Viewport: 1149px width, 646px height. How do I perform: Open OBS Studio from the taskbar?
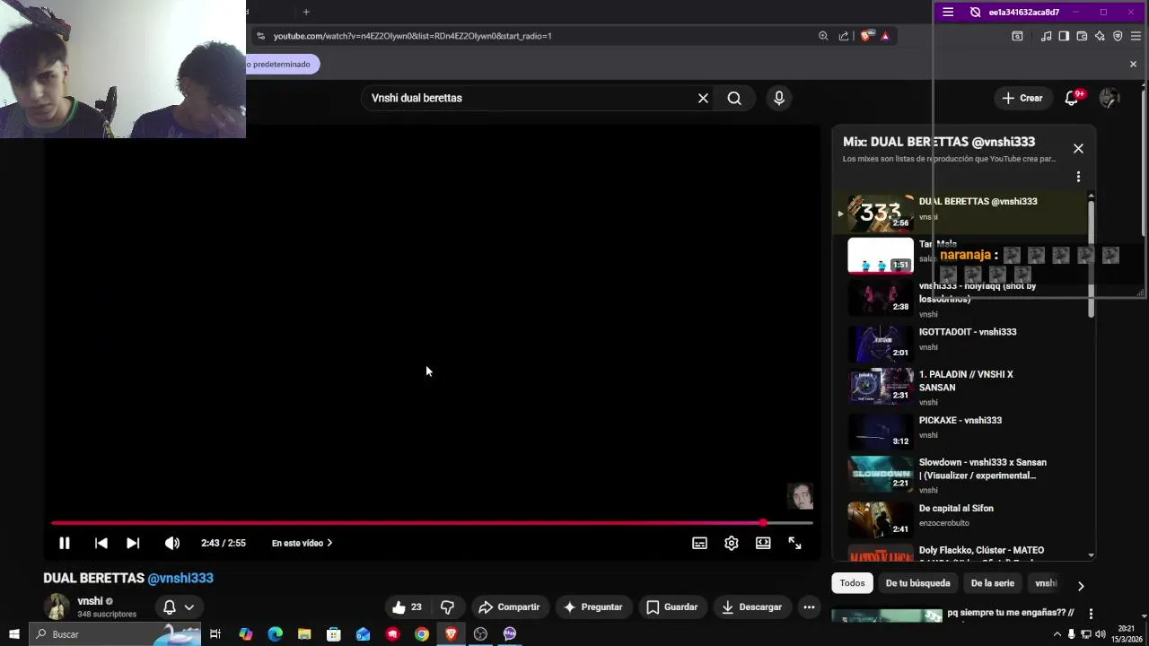pos(480,634)
